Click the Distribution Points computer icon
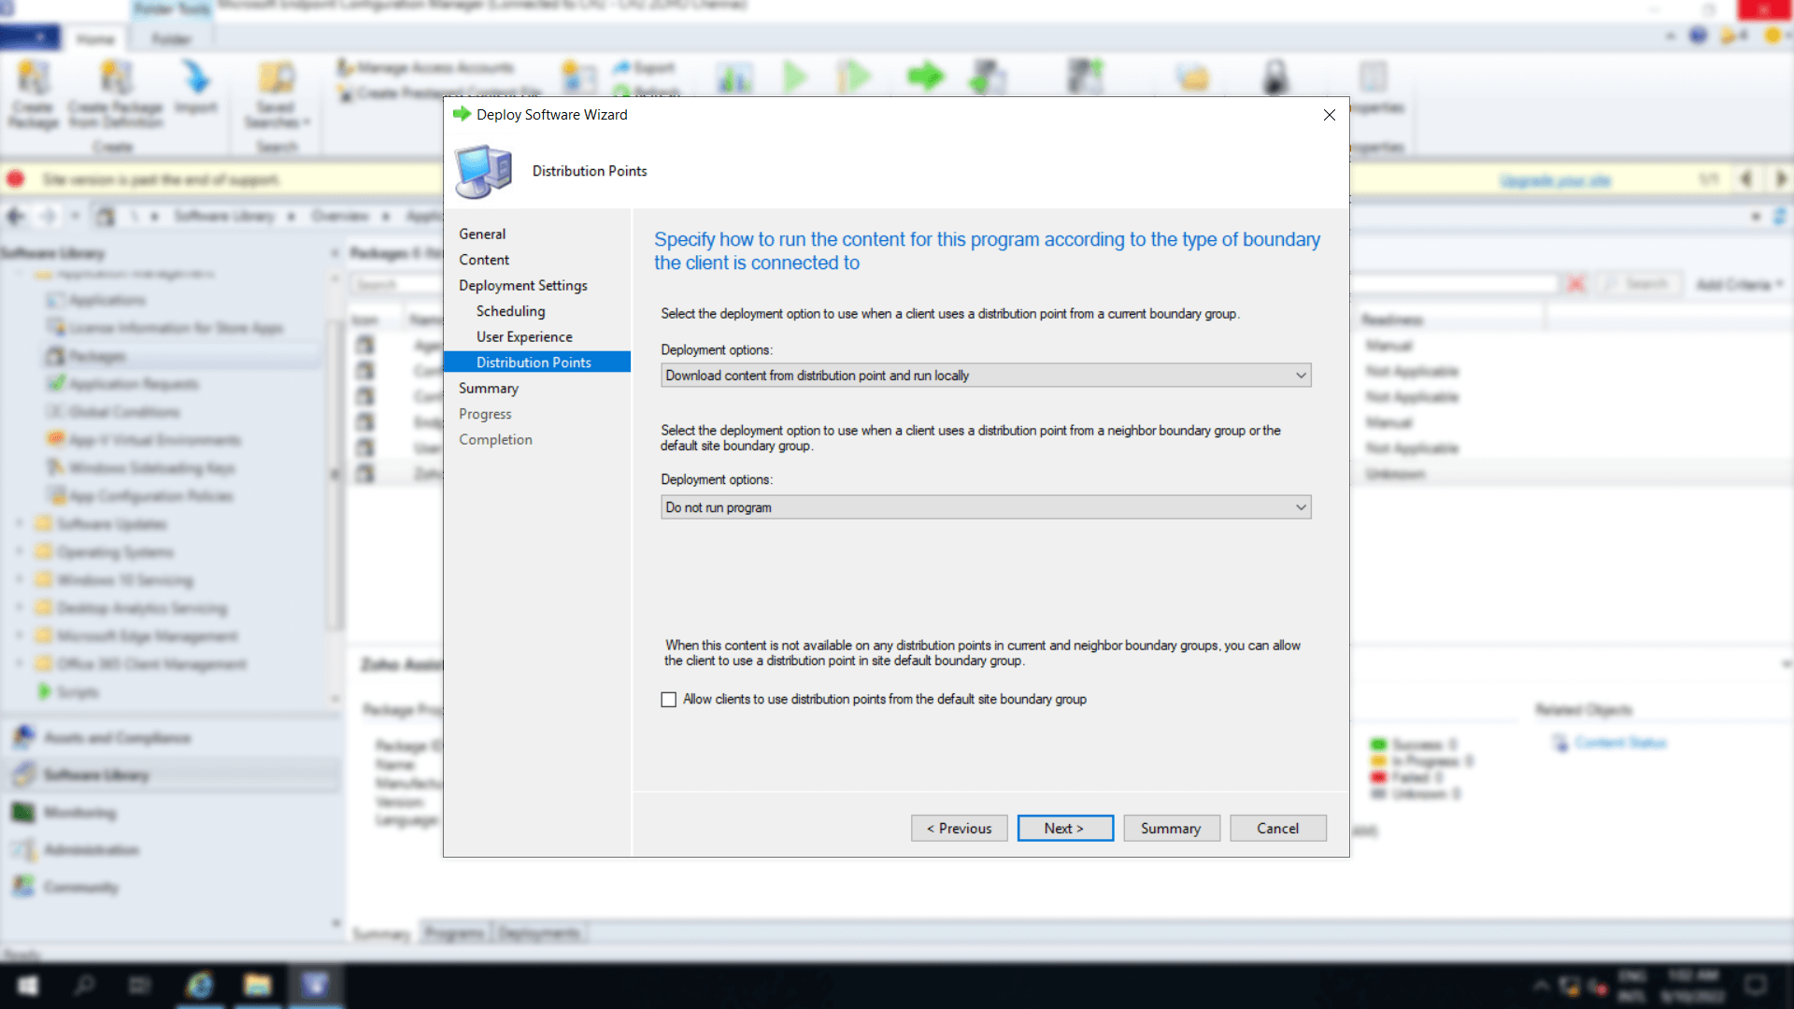Image resolution: width=1794 pixels, height=1009 pixels. click(x=483, y=171)
